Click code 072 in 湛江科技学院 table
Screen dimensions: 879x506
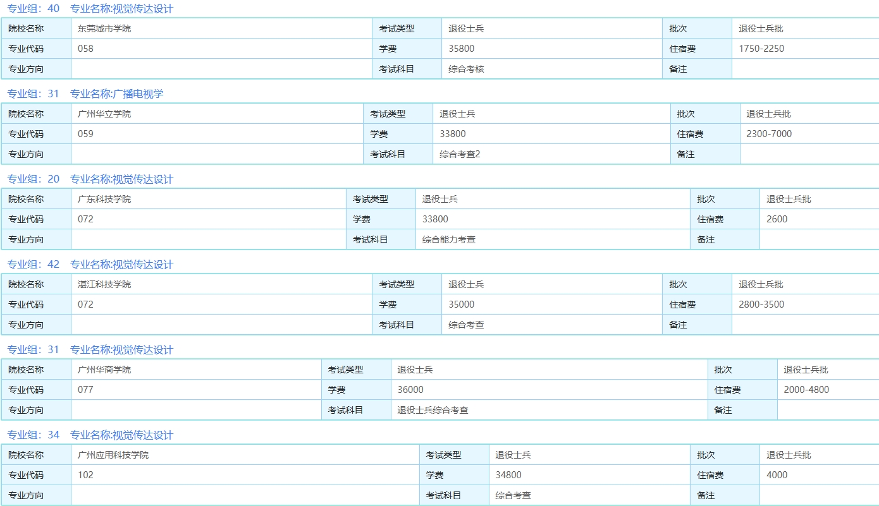[85, 304]
